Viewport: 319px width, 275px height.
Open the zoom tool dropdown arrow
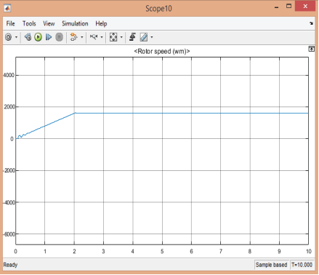[x=102, y=37]
